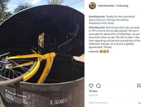Open the #bikeshare hashtag
Viewport: 143px width, 107px height.
click(95, 23)
